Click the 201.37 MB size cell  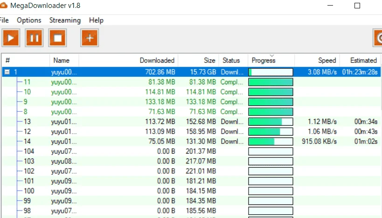[x=201, y=151]
